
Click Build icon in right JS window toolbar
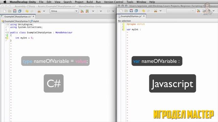(199, 11)
